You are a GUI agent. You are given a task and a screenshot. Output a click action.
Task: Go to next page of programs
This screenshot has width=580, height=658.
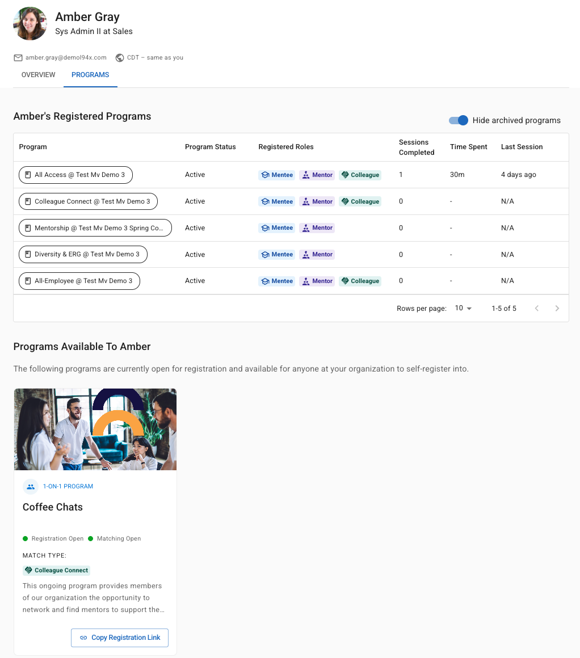tap(557, 309)
